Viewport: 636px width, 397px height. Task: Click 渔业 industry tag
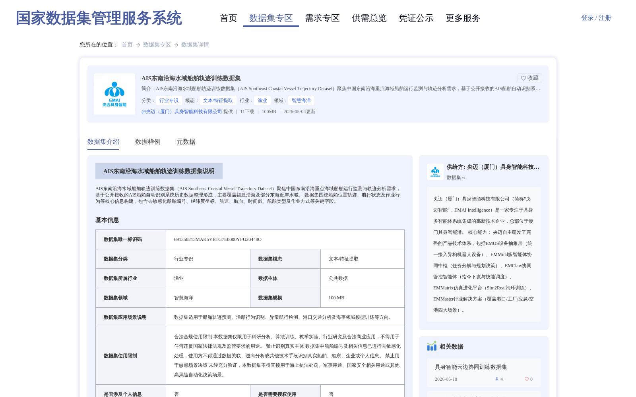tap(262, 100)
